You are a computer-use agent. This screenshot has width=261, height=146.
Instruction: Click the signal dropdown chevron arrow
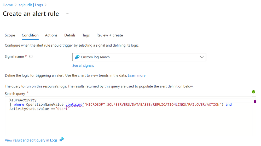pyautogui.click(x=202, y=57)
